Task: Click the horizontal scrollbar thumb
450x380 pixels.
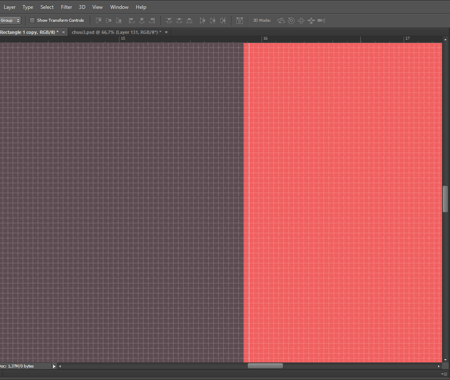Action: tap(265, 366)
